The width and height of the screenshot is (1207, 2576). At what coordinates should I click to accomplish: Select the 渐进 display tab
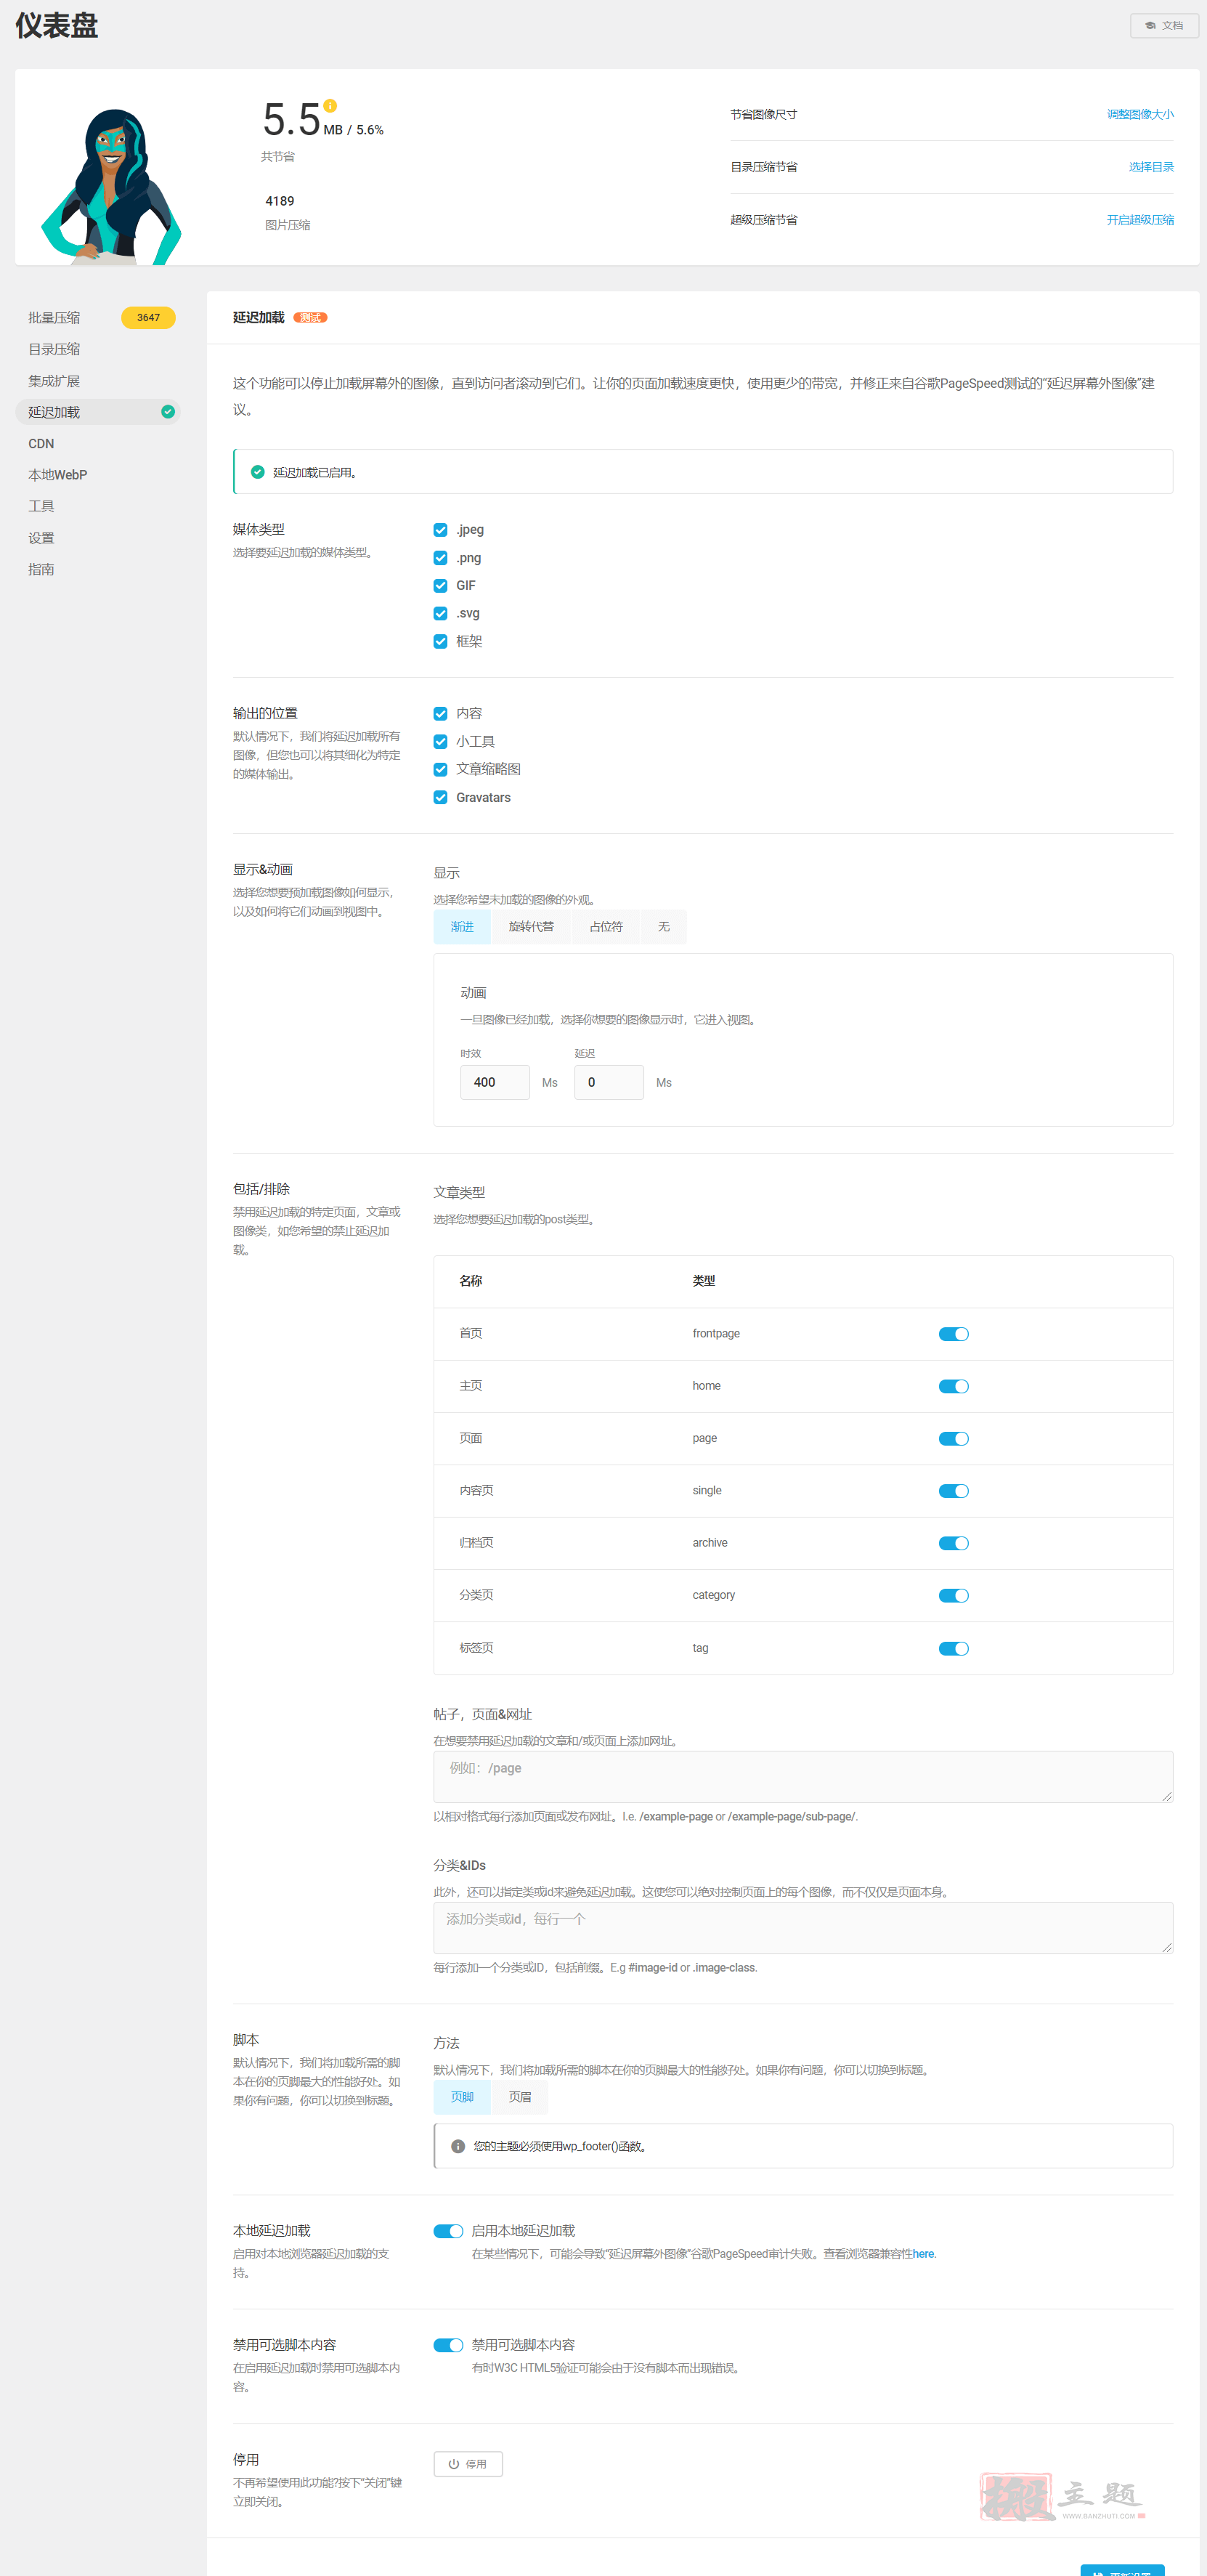(462, 927)
